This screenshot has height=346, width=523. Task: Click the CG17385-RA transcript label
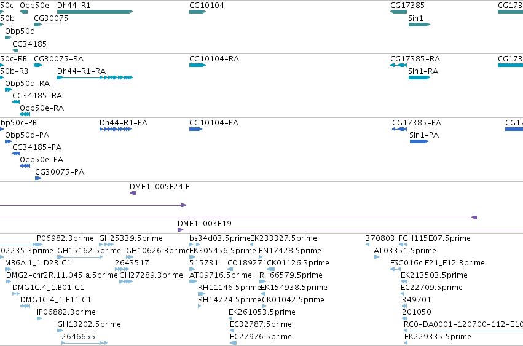point(415,59)
